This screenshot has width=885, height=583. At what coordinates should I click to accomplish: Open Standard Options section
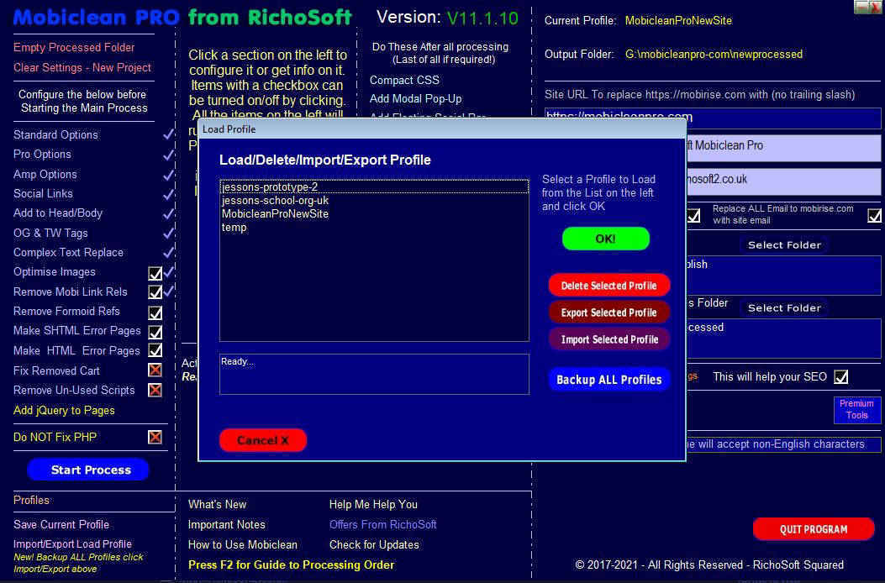click(55, 135)
